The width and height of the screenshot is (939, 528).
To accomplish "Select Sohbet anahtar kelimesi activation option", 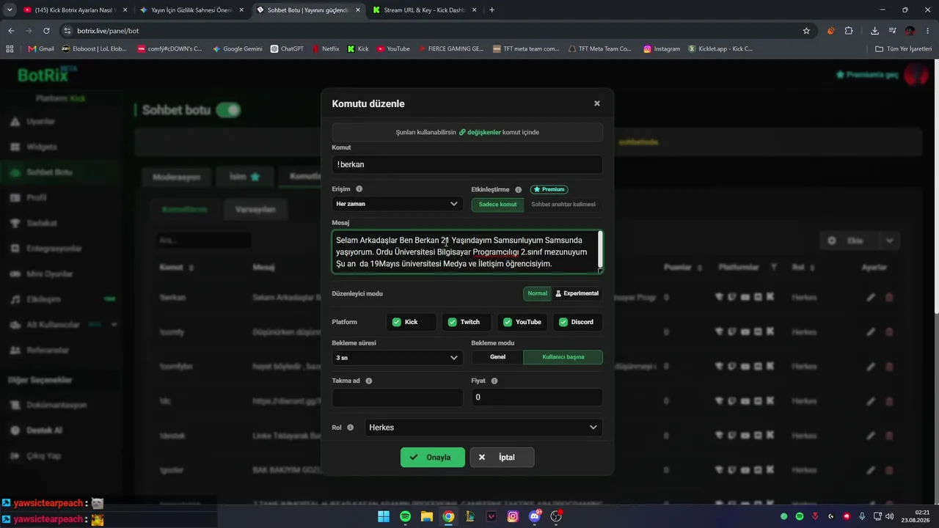I will (563, 205).
